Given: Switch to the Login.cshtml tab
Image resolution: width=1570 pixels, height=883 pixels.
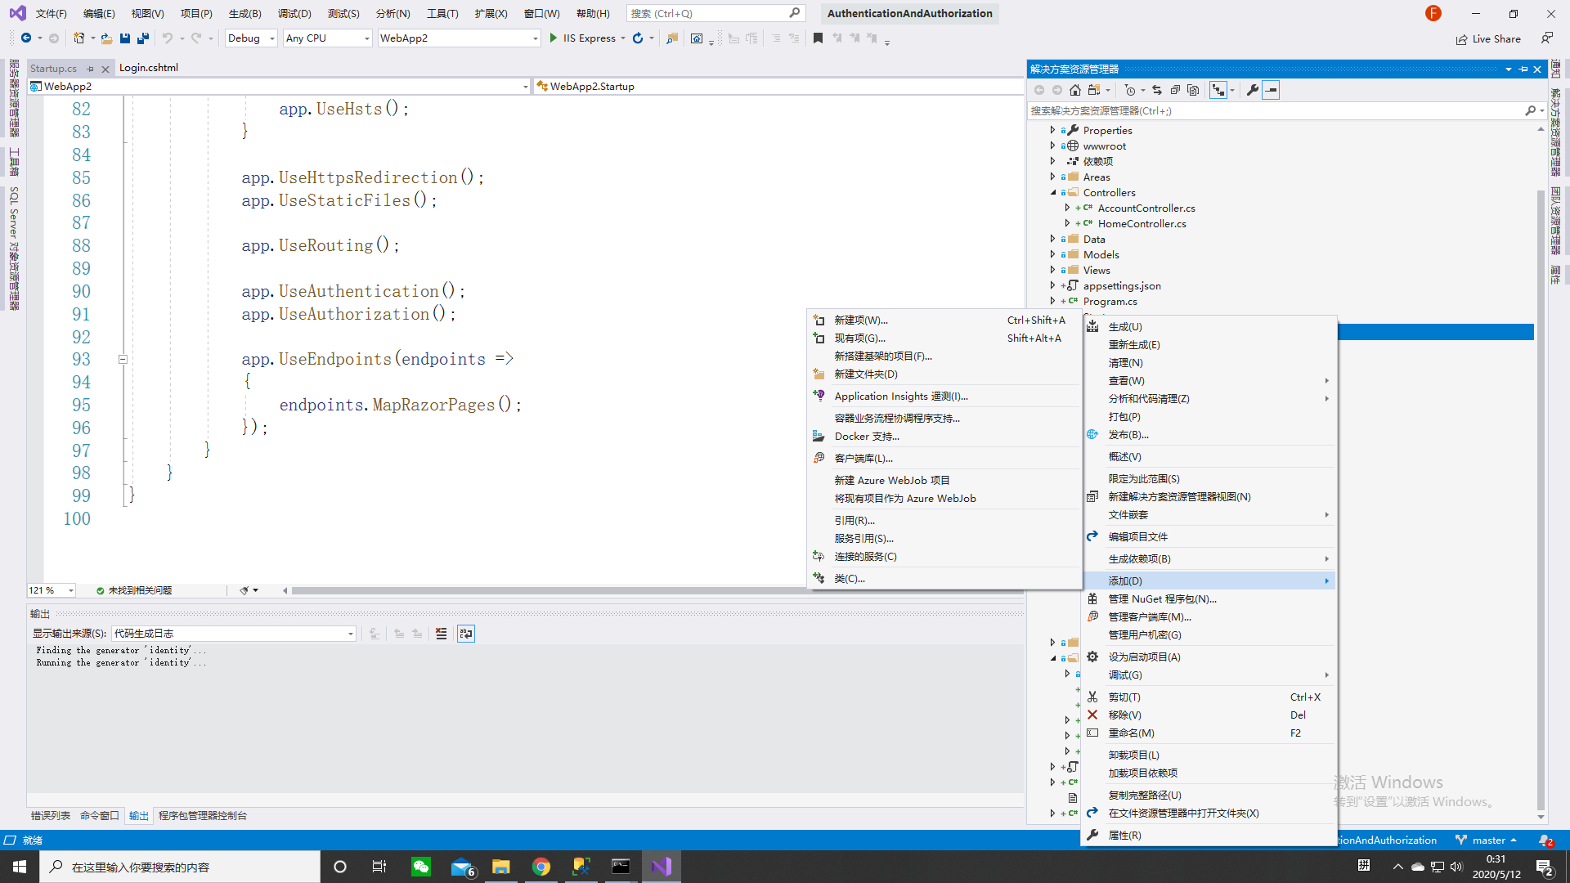Looking at the screenshot, I should pyautogui.click(x=148, y=68).
